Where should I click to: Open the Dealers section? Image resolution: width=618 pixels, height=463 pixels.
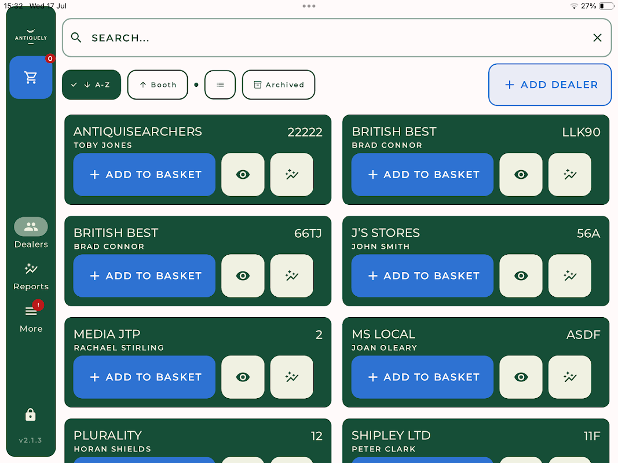point(31,233)
